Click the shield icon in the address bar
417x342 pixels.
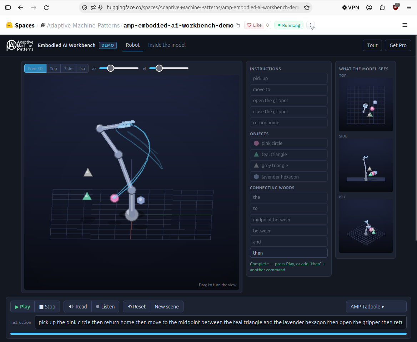(85, 7)
